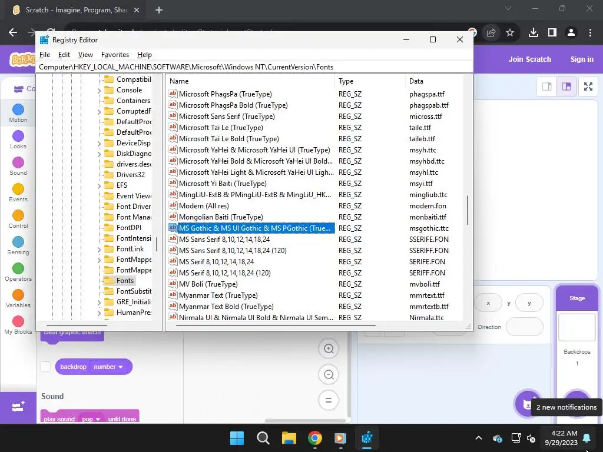Viewport: 603px width, 452px height.
Task: Select the Looks blocks category circle
Action: pyautogui.click(x=18, y=136)
